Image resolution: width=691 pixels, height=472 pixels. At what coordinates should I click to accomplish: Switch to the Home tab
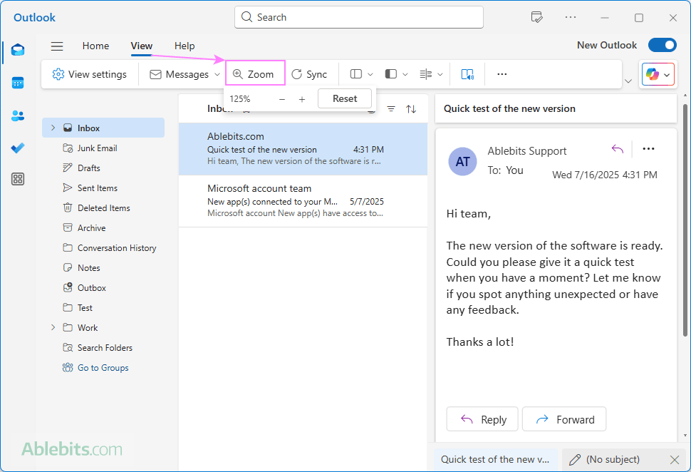(95, 46)
